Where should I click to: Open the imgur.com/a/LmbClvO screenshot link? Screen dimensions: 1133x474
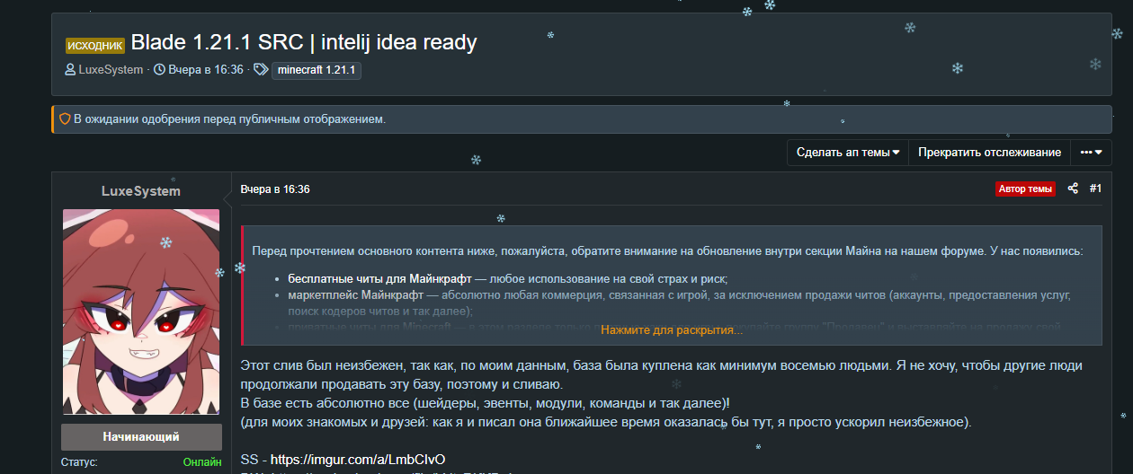tap(358, 459)
